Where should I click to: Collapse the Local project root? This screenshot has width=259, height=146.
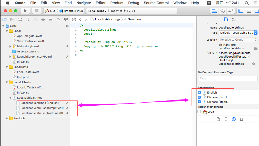(x=3, y=26)
